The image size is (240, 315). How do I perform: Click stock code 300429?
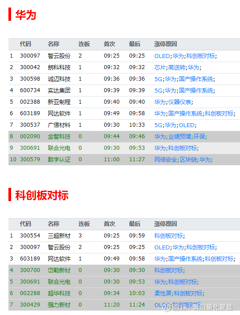[30, 305]
